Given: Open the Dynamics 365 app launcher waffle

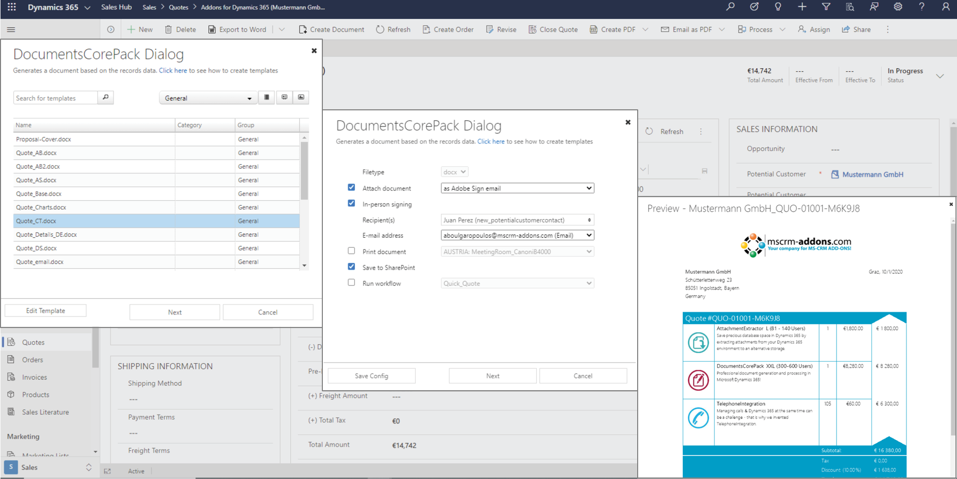Looking at the screenshot, I should pyautogui.click(x=12, y=7).
